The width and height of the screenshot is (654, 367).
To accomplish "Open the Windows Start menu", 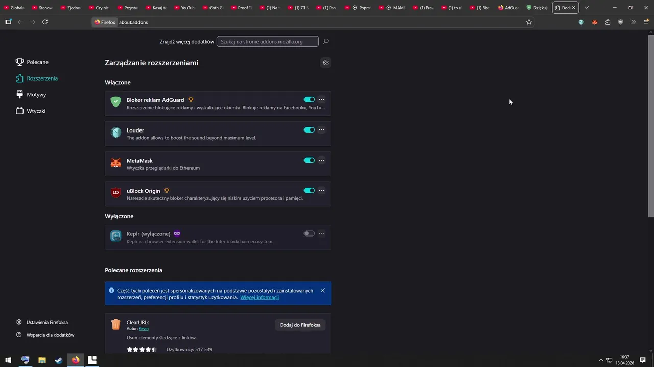I will pyautogui.click(x=8, y=360).
